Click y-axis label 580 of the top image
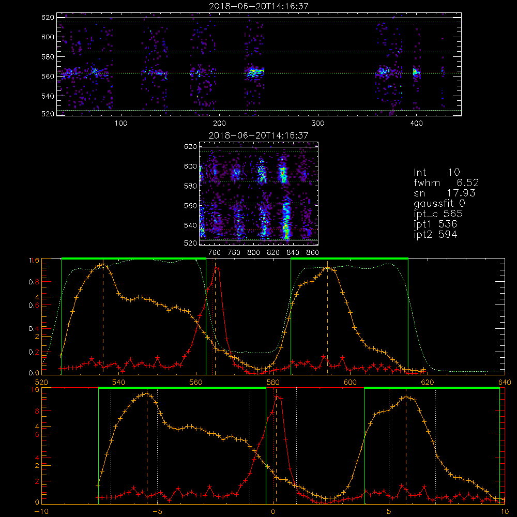Image resolution: width=517 pixels, height=517 pixels. [48, 56]
